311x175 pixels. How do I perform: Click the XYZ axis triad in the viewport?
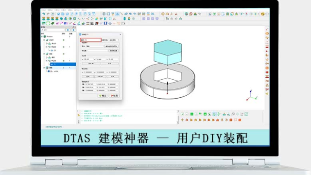click(x=252, y=95)
